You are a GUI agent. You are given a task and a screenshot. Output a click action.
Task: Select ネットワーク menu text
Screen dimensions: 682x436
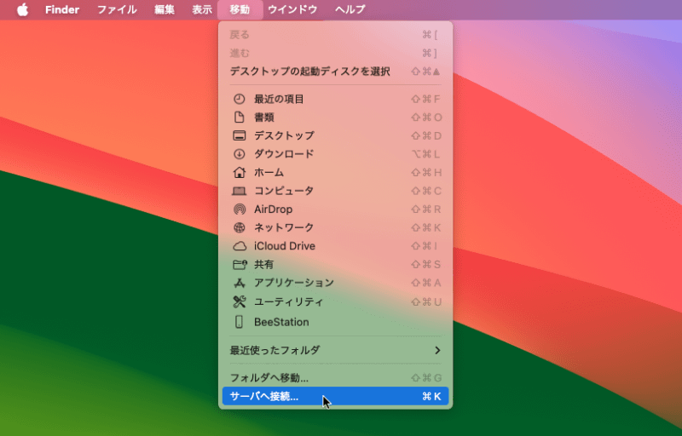284,227
